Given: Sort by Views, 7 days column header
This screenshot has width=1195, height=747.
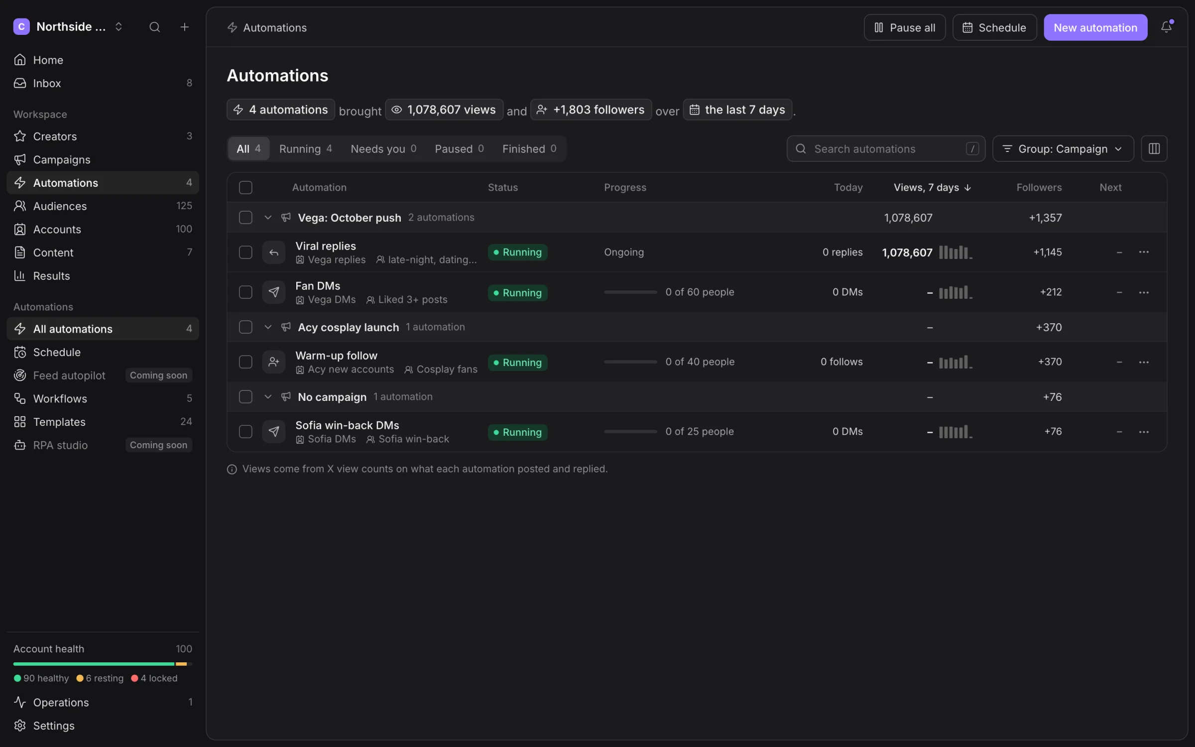Looking at the screenshot, I should click(932, 187).
